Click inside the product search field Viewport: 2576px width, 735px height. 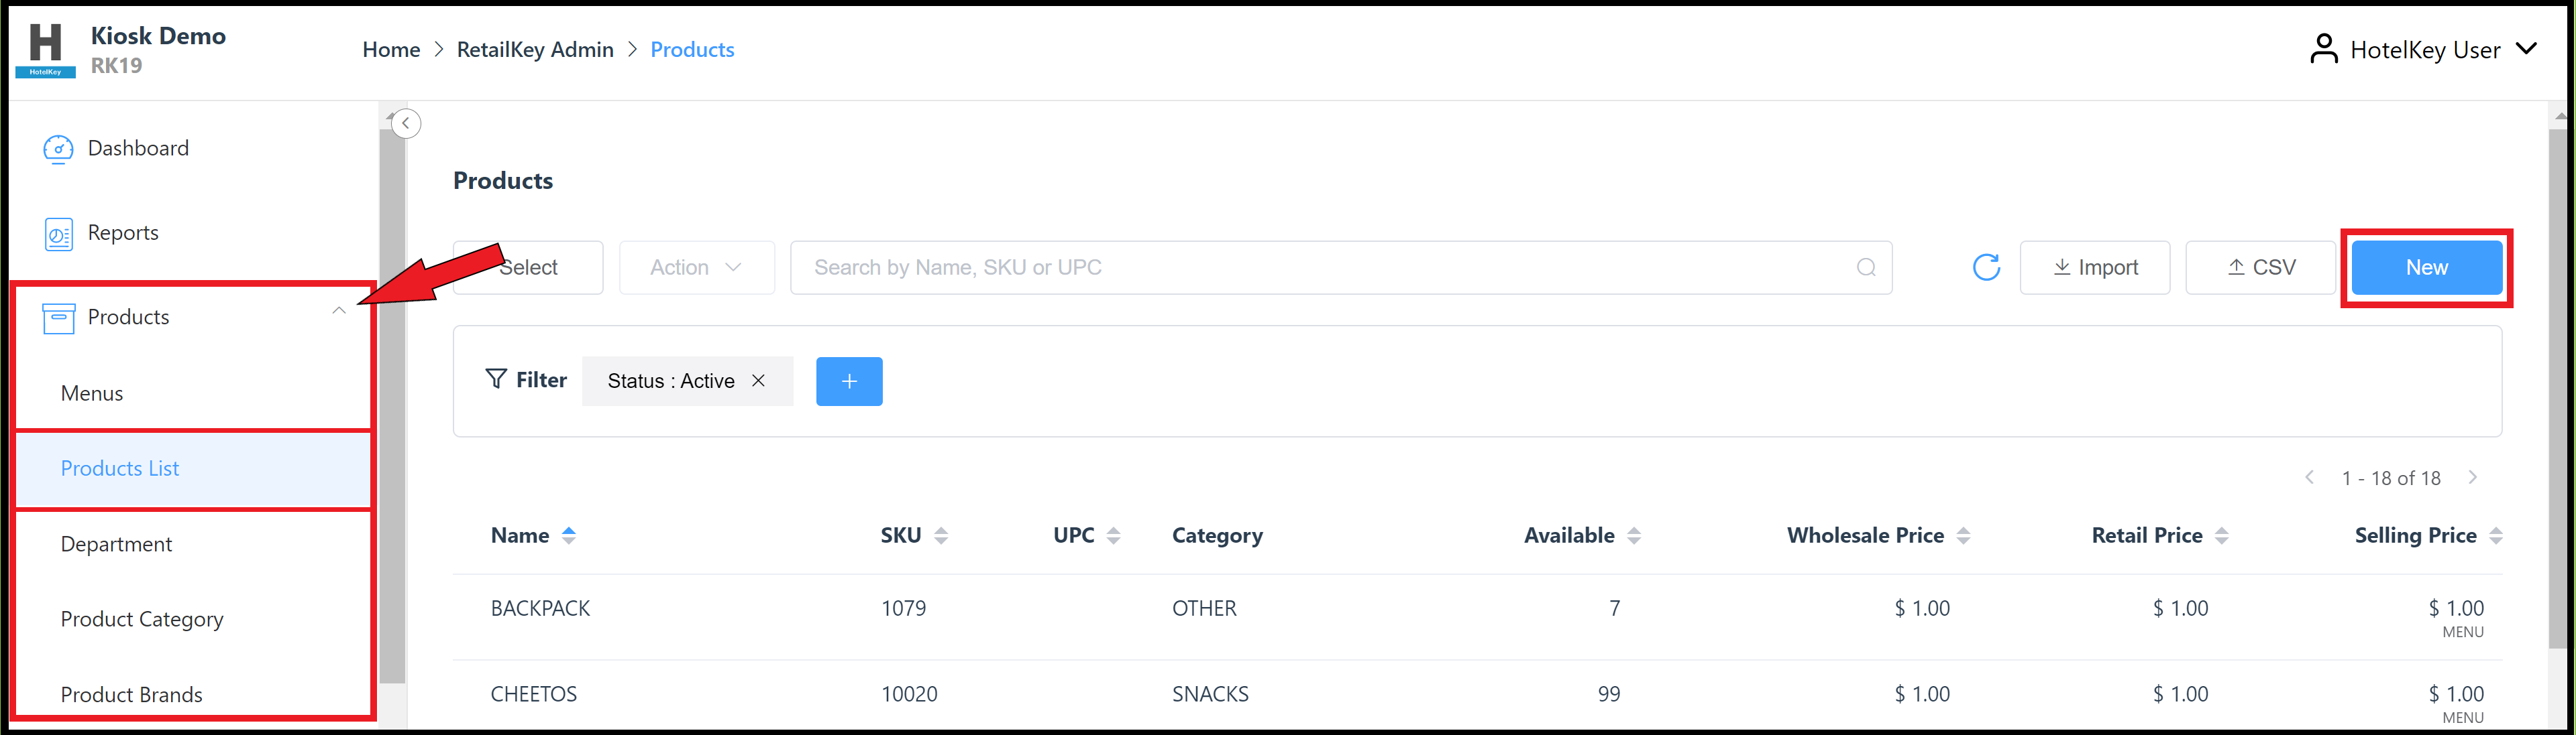(1200, 267)
